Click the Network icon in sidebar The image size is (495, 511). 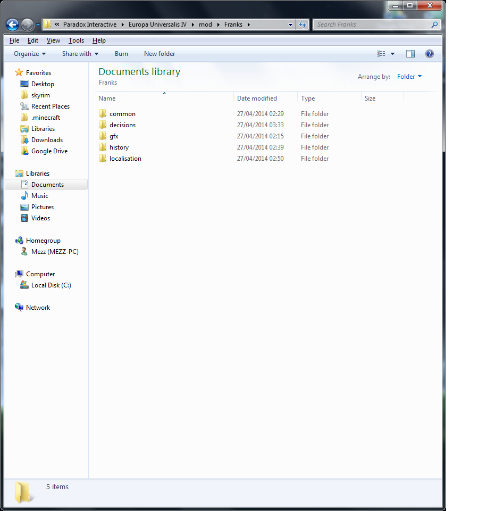click(x=19, y=307)
